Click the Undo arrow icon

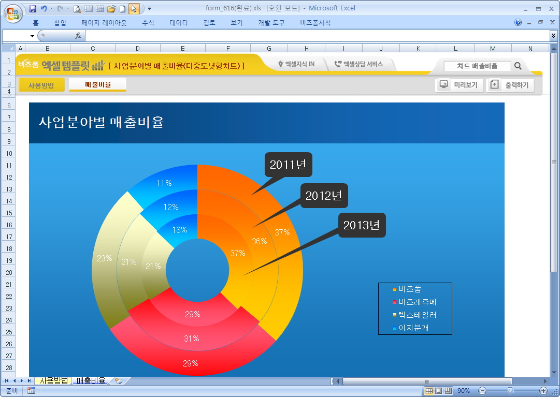(44, 9)
